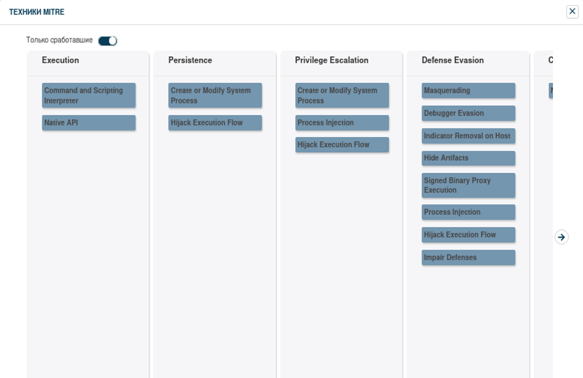Screen dimensions: 583x378
Task: Open the Debugger Evasion technique
Action: 468,114
